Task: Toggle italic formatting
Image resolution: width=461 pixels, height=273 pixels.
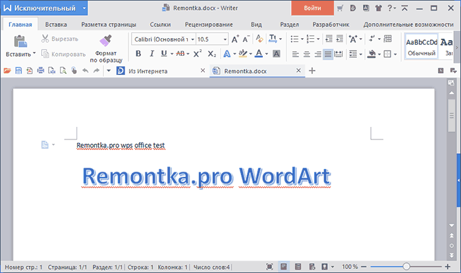Action: point(151,54)
